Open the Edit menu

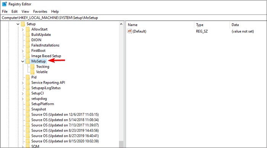point(14,11)
